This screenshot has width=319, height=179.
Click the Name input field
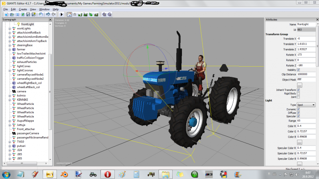(x=306, y=24)
